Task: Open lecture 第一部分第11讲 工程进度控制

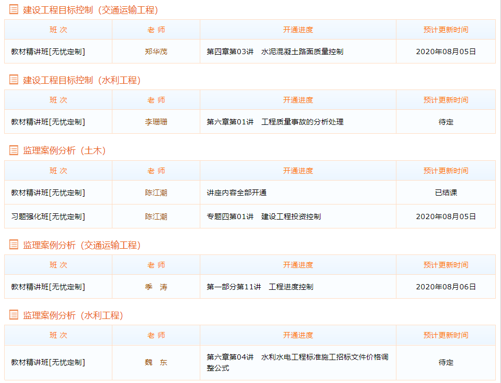Action: click(x=260, y=287)
